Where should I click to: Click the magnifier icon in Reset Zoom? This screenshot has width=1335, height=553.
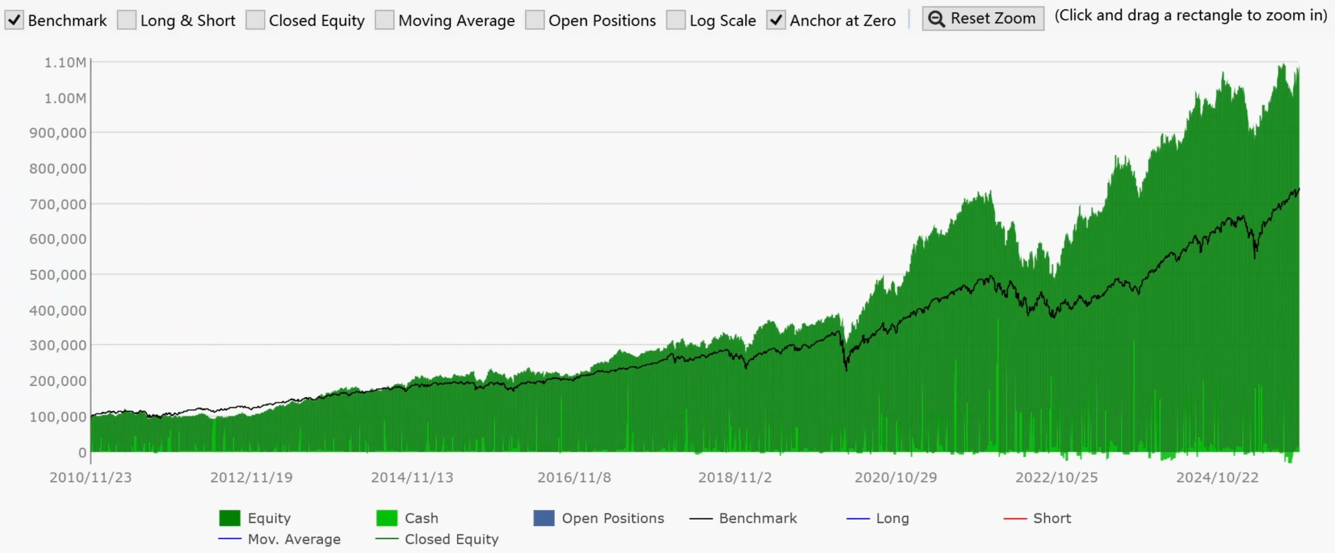(937, 19)
